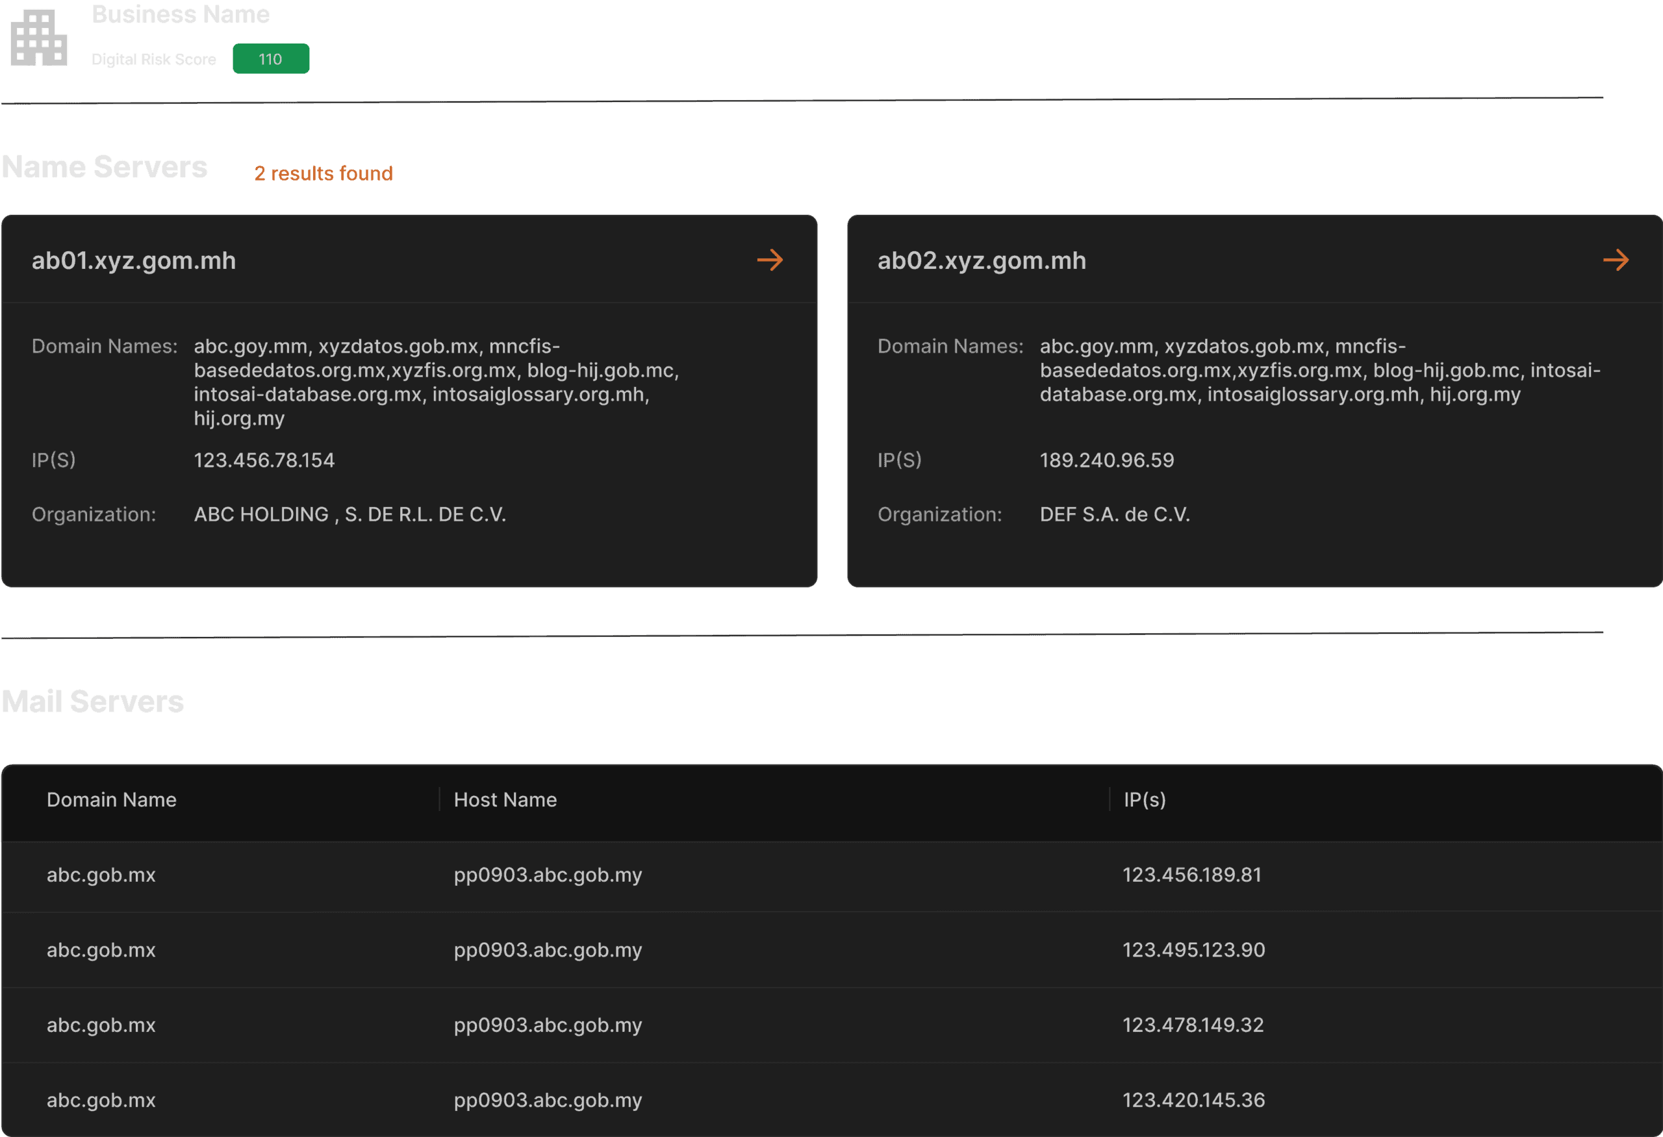1663x1137 pixels.
Task: Click the IP address 123.456.78.154
Action: pos(264,460)
